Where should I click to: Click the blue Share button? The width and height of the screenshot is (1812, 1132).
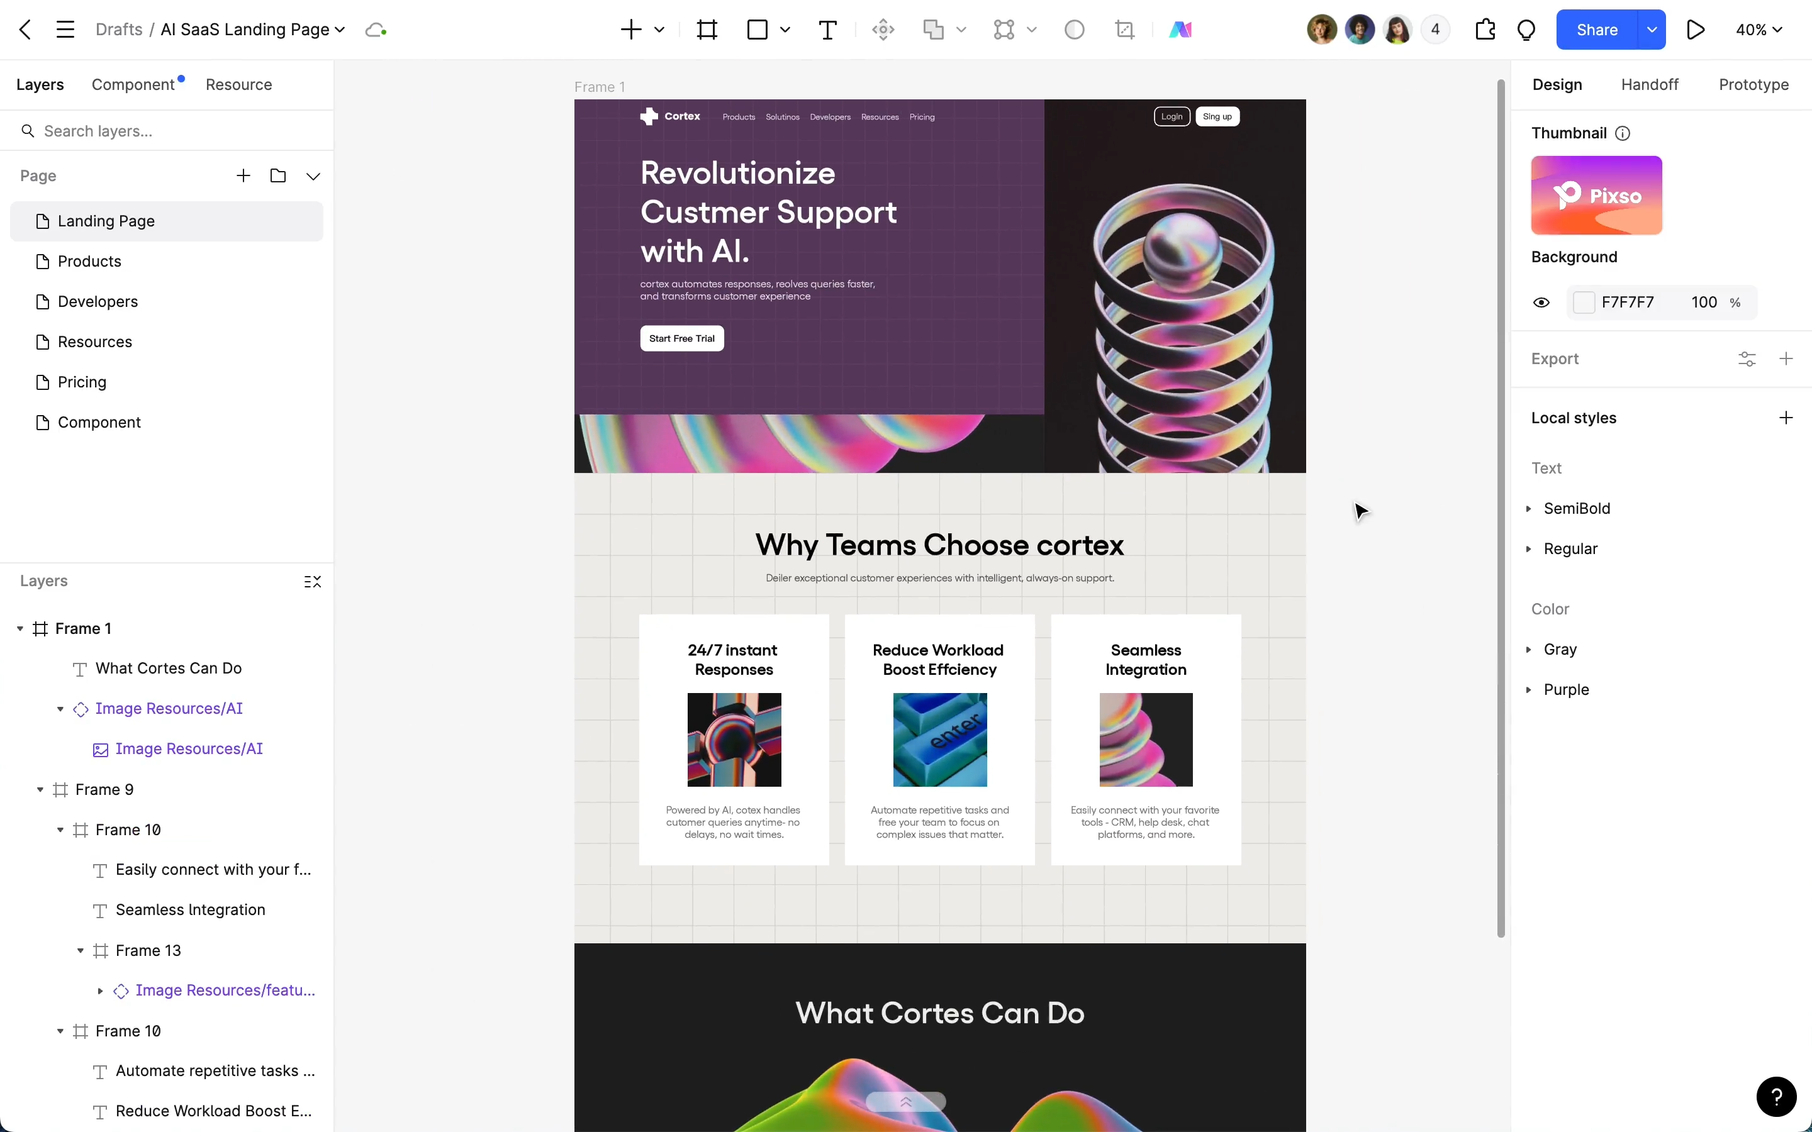[1596, 30]
